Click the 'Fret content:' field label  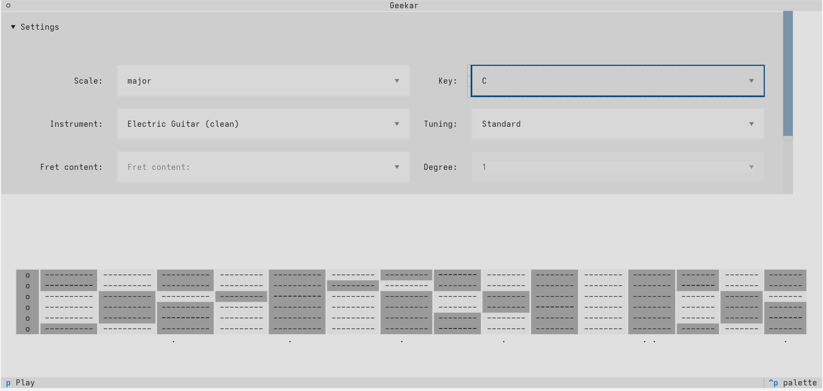pos(71,167)
